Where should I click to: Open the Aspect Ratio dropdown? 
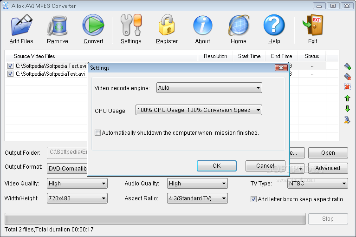(197, 198)
